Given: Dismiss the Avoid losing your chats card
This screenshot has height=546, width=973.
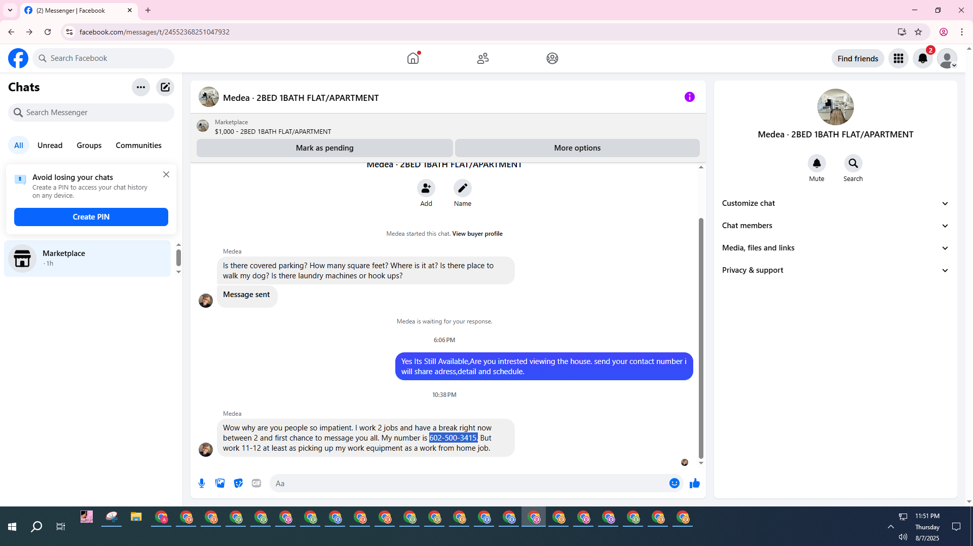Looking at the screenshot, I should 166,174.
